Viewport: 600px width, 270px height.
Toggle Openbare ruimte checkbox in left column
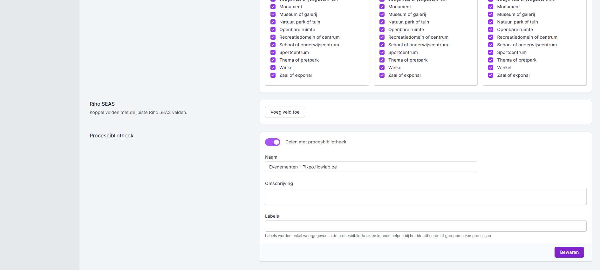[x=273, y=30]
